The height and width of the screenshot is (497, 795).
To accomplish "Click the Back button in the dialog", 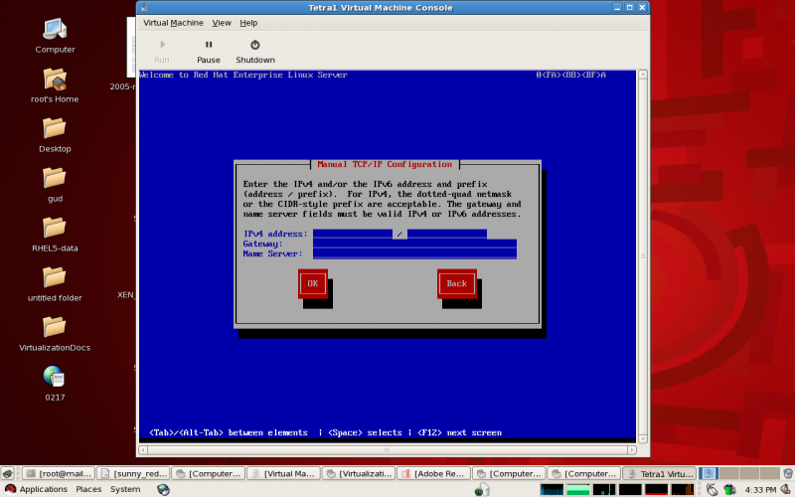I will 457,283.
